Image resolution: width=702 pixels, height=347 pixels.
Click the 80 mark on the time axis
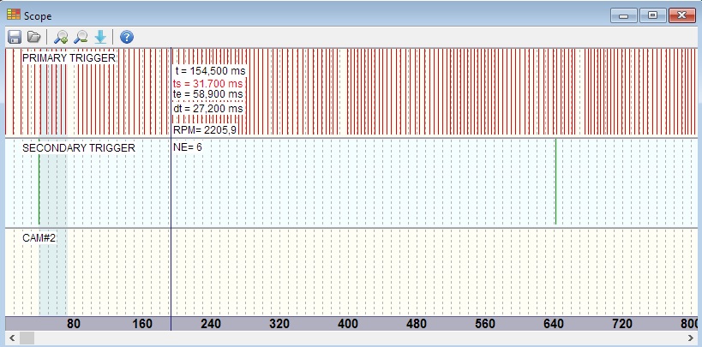tap(74, 324)
